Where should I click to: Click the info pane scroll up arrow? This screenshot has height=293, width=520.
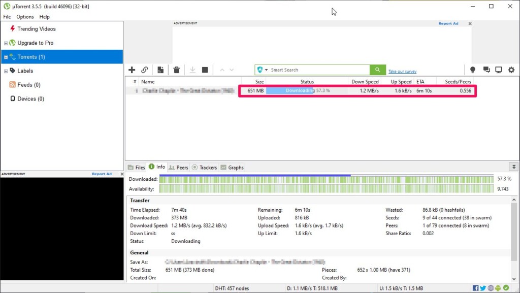point(514,200)
